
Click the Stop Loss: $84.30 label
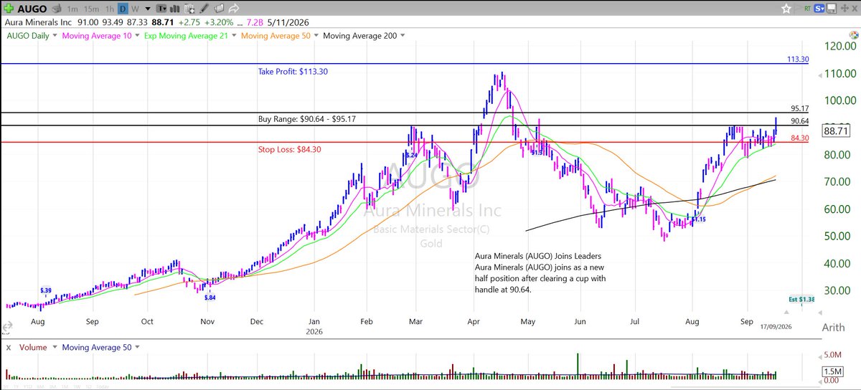coord(289,149)
